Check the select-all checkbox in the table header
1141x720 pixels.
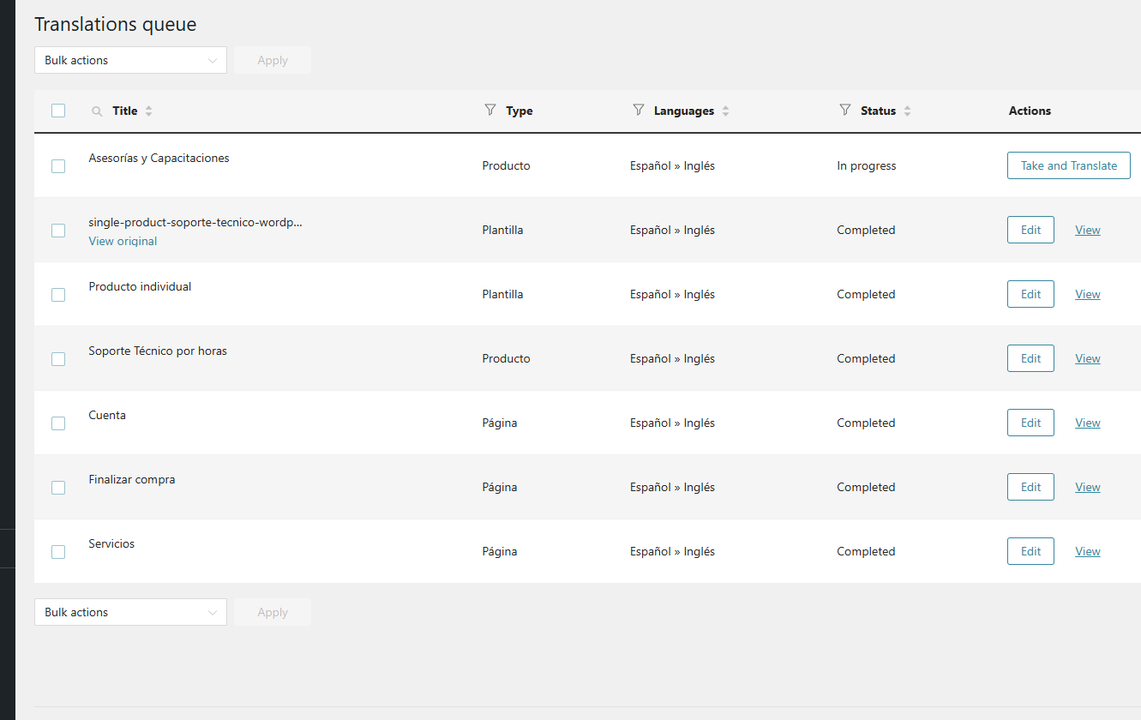coord(58,111)
